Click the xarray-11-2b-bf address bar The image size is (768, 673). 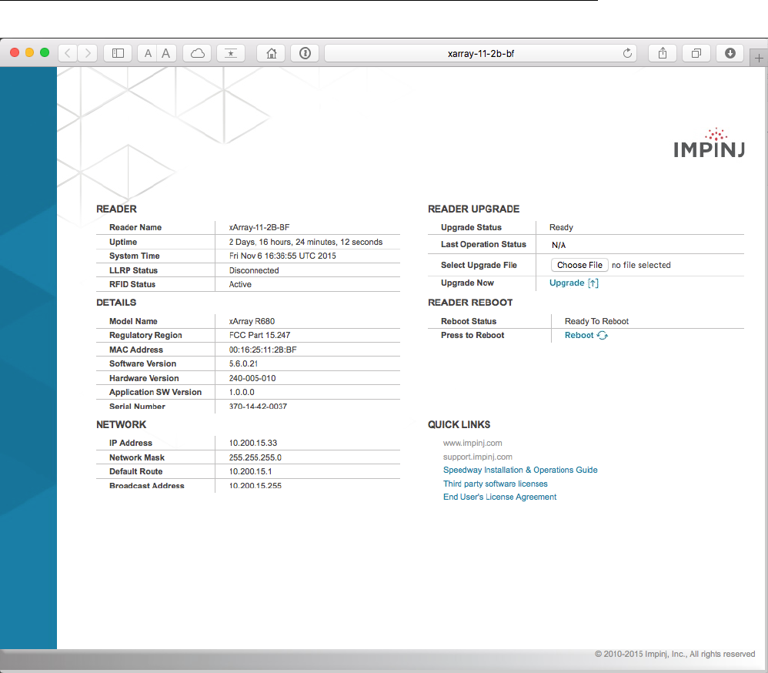coord(480,53)
